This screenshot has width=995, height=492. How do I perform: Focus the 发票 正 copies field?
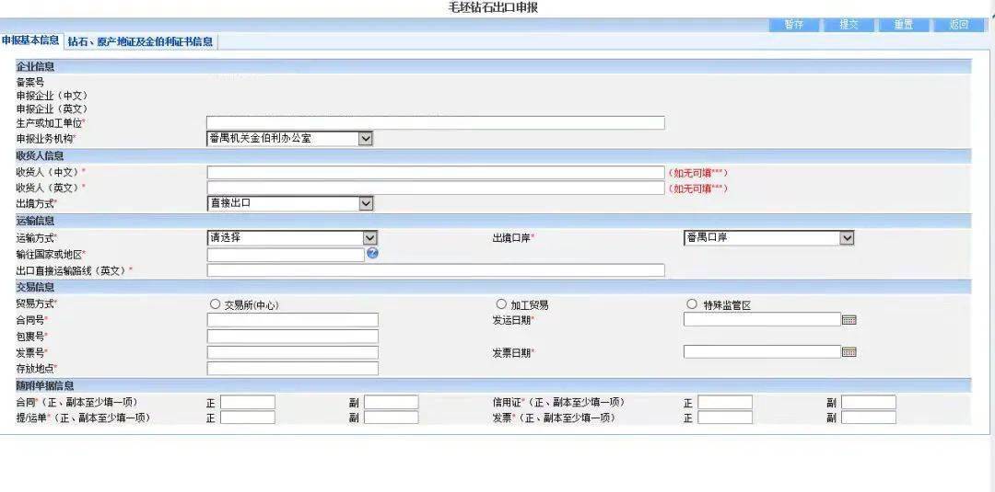[725, 418]
